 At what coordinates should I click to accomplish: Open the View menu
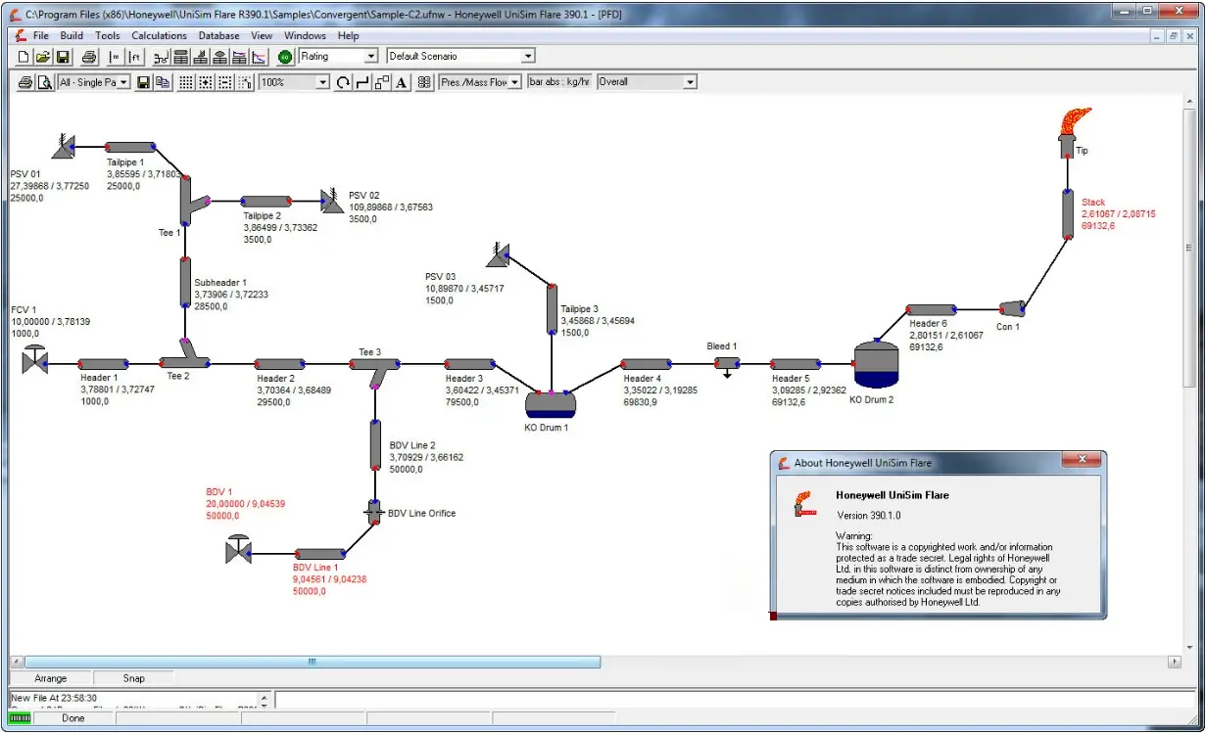coord(262,35)
